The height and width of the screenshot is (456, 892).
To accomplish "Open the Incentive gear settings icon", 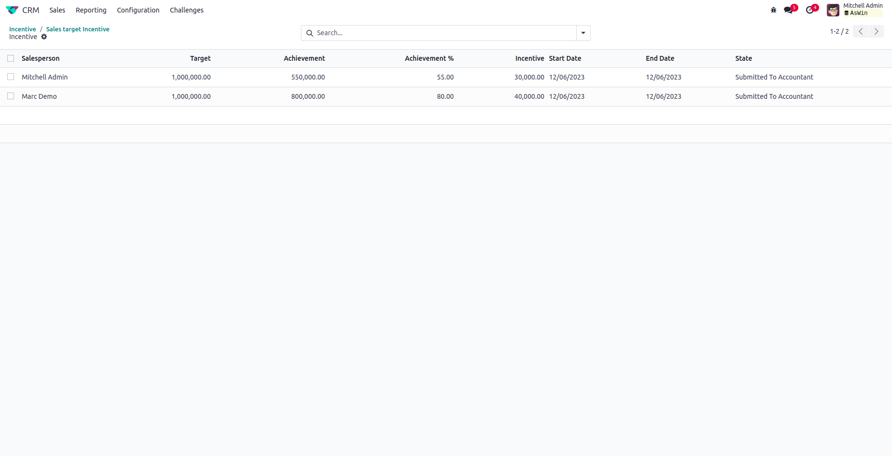I will [44, 37].
